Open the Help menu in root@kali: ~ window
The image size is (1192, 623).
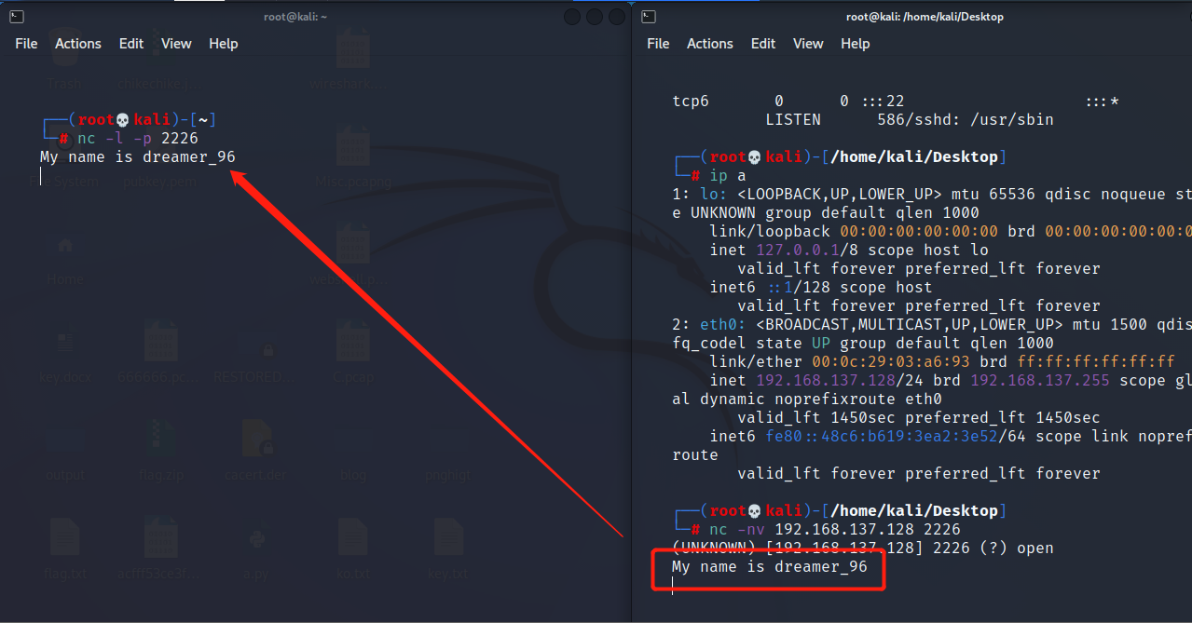pyautogui.click(x=224, y=44)
